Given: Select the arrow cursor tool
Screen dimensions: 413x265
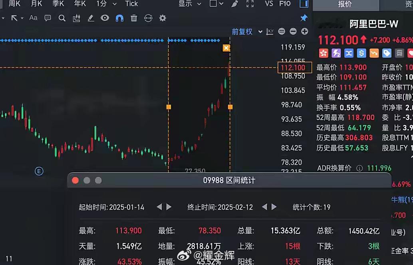Looking at the screenshot, I should tap(14, 18).
